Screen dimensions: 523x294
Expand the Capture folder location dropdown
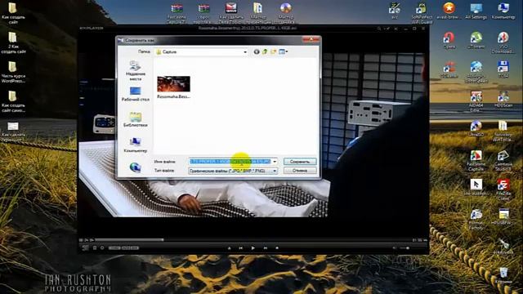tap(245, 52)
